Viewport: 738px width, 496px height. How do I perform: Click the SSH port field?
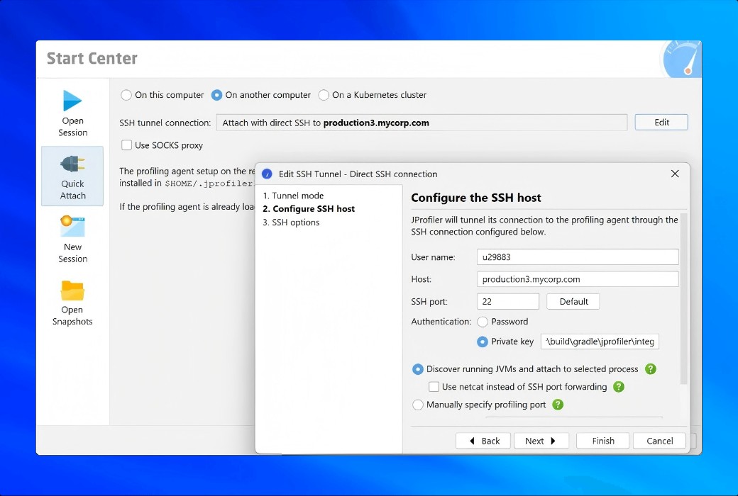[x=508, y=301]
